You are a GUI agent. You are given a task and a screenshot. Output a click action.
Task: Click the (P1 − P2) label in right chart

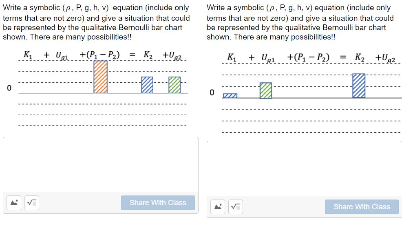pos(309,58)
